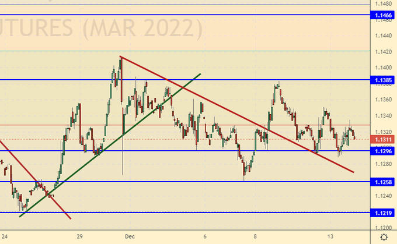Click the 1.1240 price scale tick
The image size is (397, 244).
(x=383, y=196)
